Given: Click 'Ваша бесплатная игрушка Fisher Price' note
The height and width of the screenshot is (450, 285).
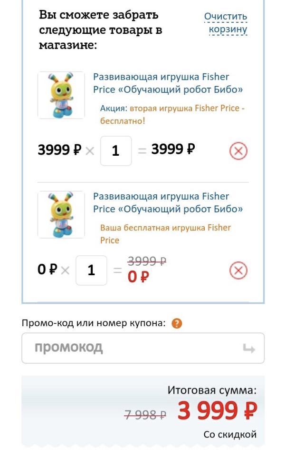Looking at the screenshot, I should pyautogui.click(x=165, y=234).
